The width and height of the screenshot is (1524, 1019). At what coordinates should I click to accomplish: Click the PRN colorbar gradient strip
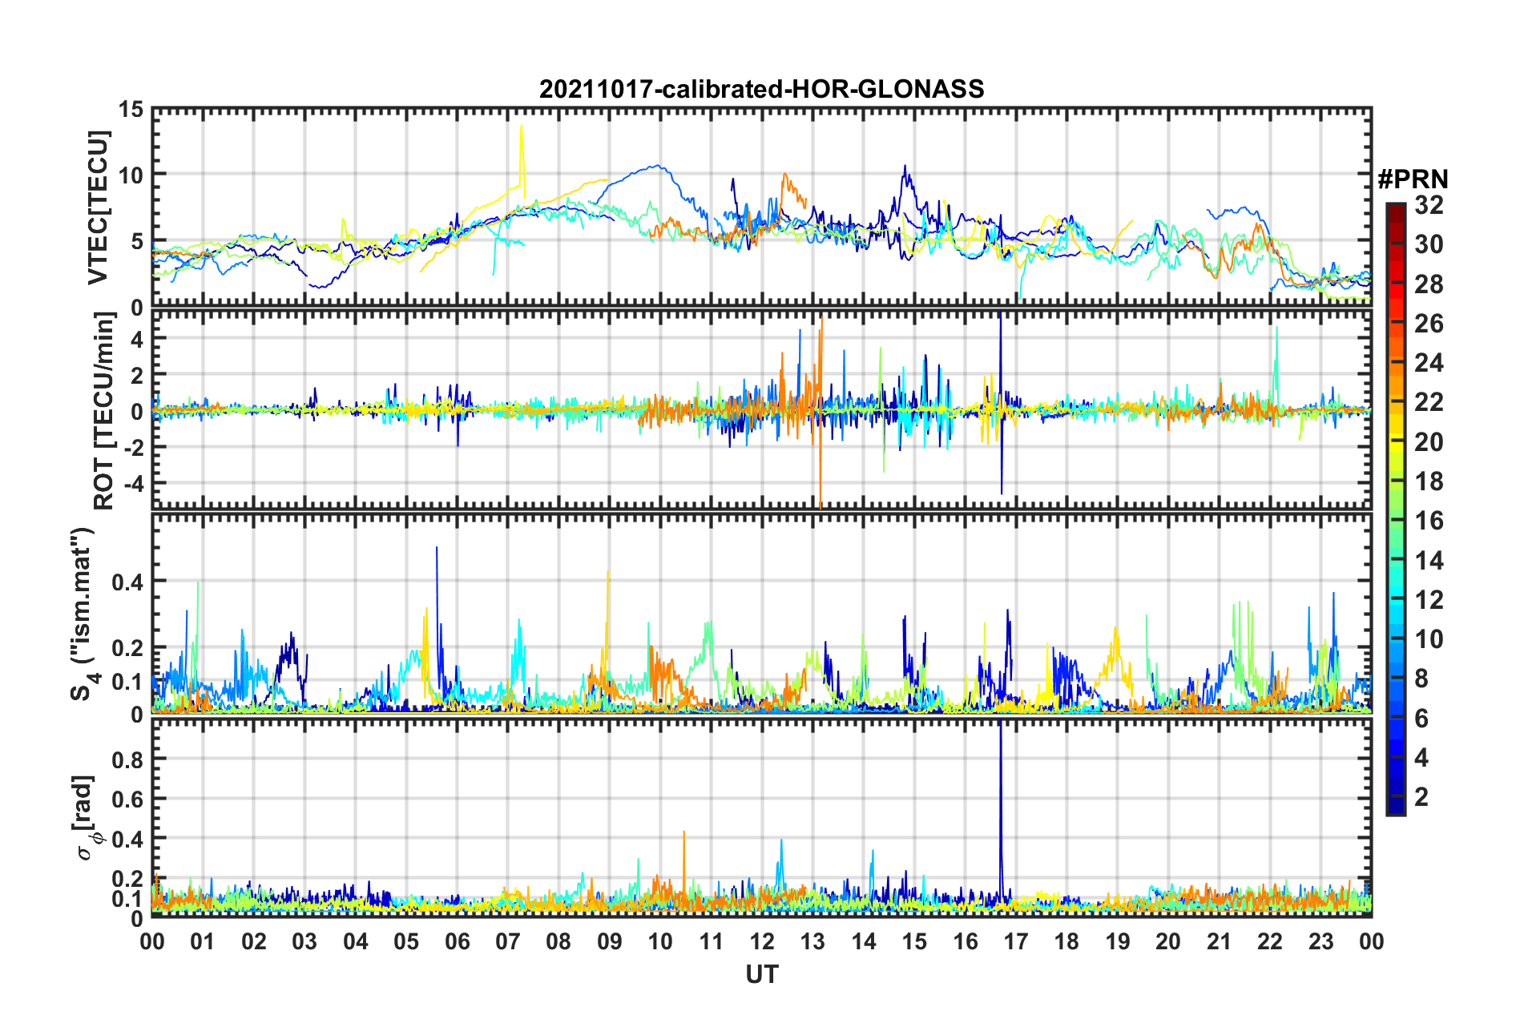coord(1395,509)
